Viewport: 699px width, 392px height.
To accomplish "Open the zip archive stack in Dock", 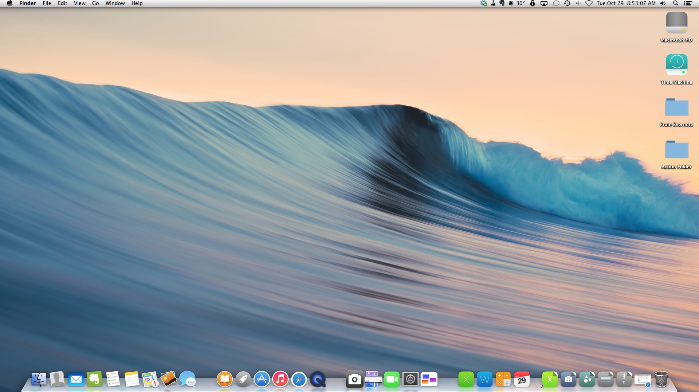I will pyautogui.click(x=624, y=379).
